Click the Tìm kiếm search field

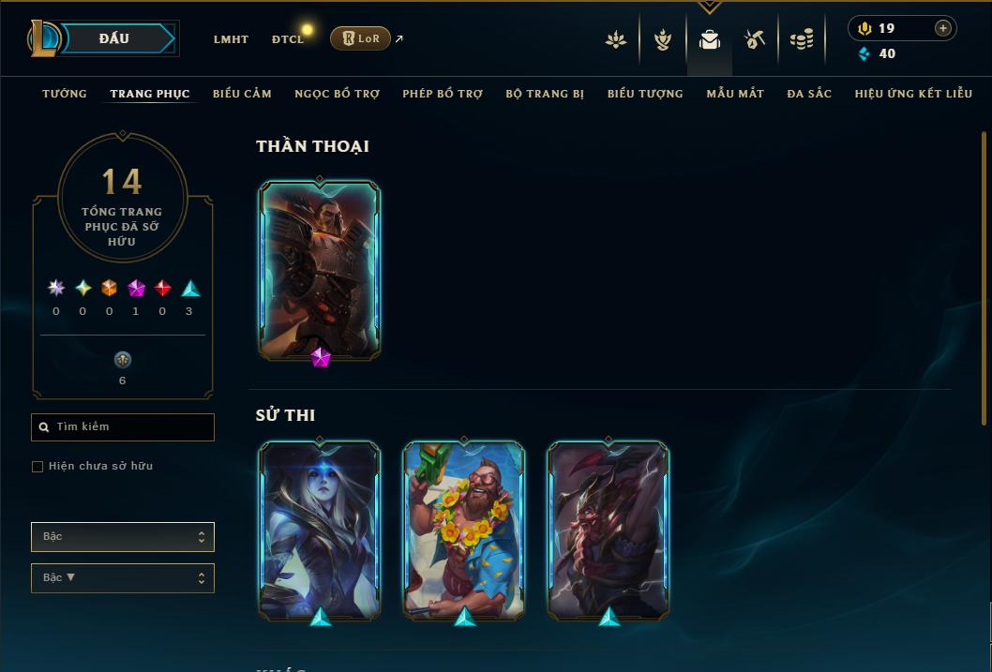[123, 427]
